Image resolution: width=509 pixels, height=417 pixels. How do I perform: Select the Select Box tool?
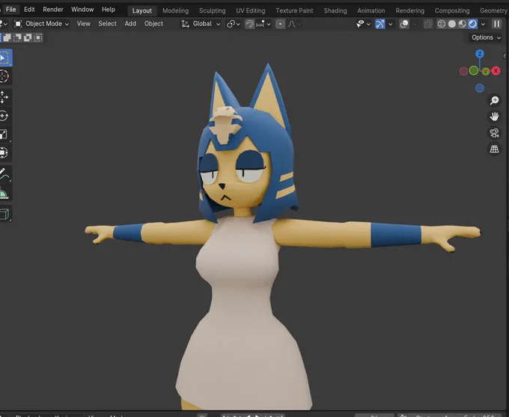pyautogui.click(x=4, y=58)
